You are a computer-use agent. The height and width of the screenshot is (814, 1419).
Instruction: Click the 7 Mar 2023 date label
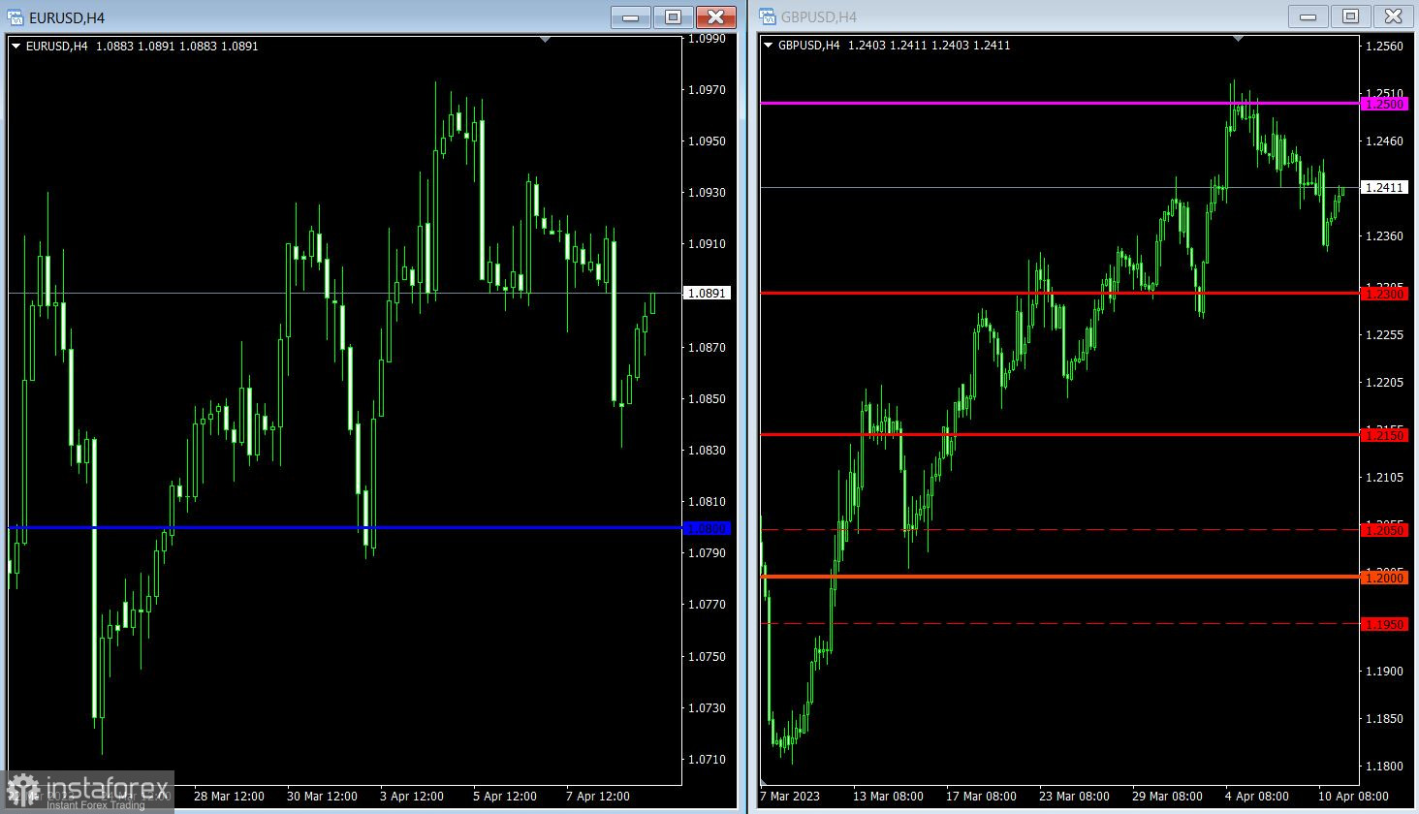(790, 797)
